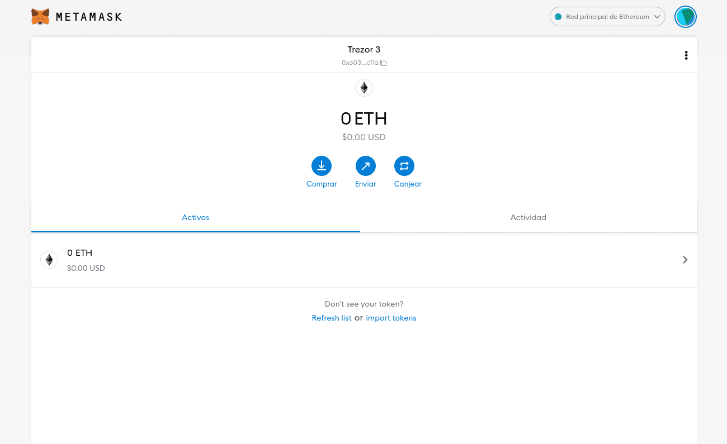Click the $0.00 USD value under balance
Screen dimensions: 727x444
click(364, 137)
